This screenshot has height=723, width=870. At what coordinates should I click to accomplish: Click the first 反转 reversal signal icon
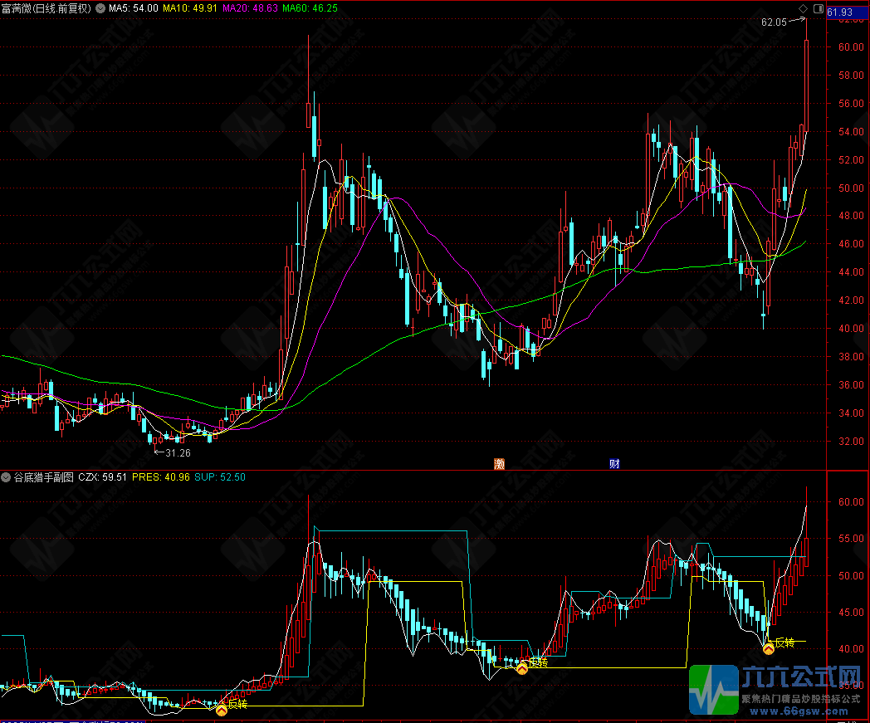click(222, 710)
